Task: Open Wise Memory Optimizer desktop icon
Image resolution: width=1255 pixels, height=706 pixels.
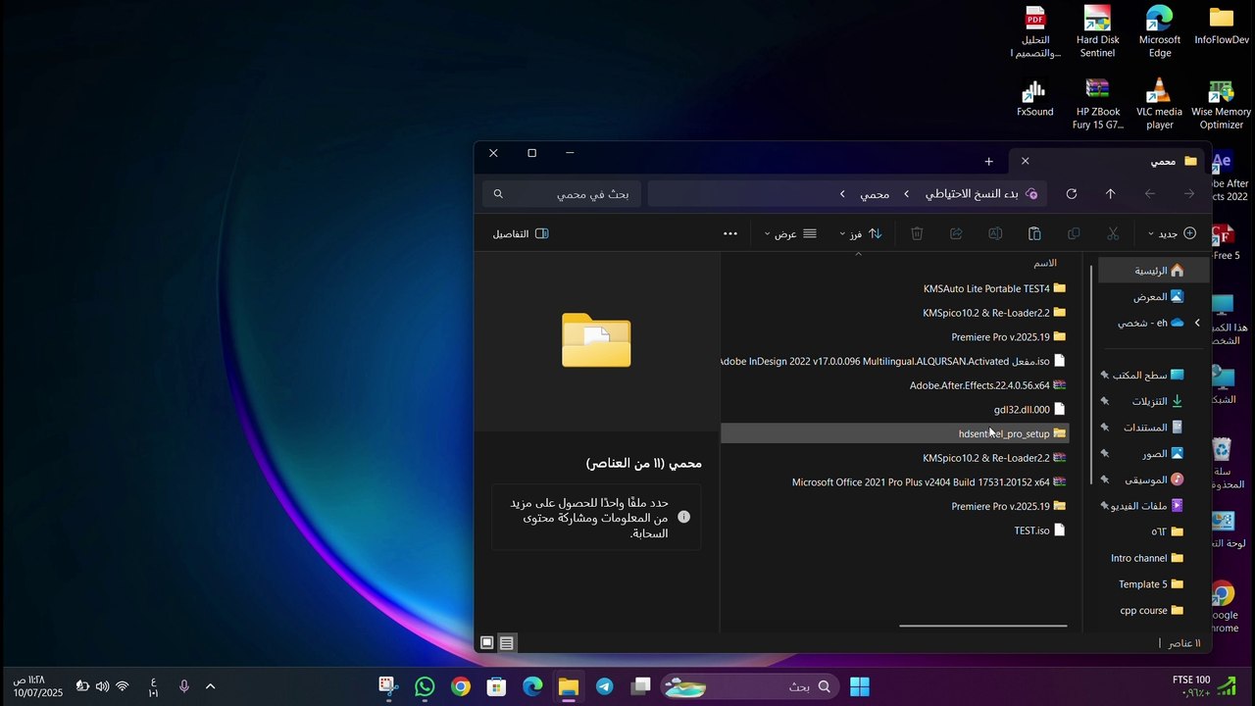Action: pyautogui.click(x=1221, y=104)
